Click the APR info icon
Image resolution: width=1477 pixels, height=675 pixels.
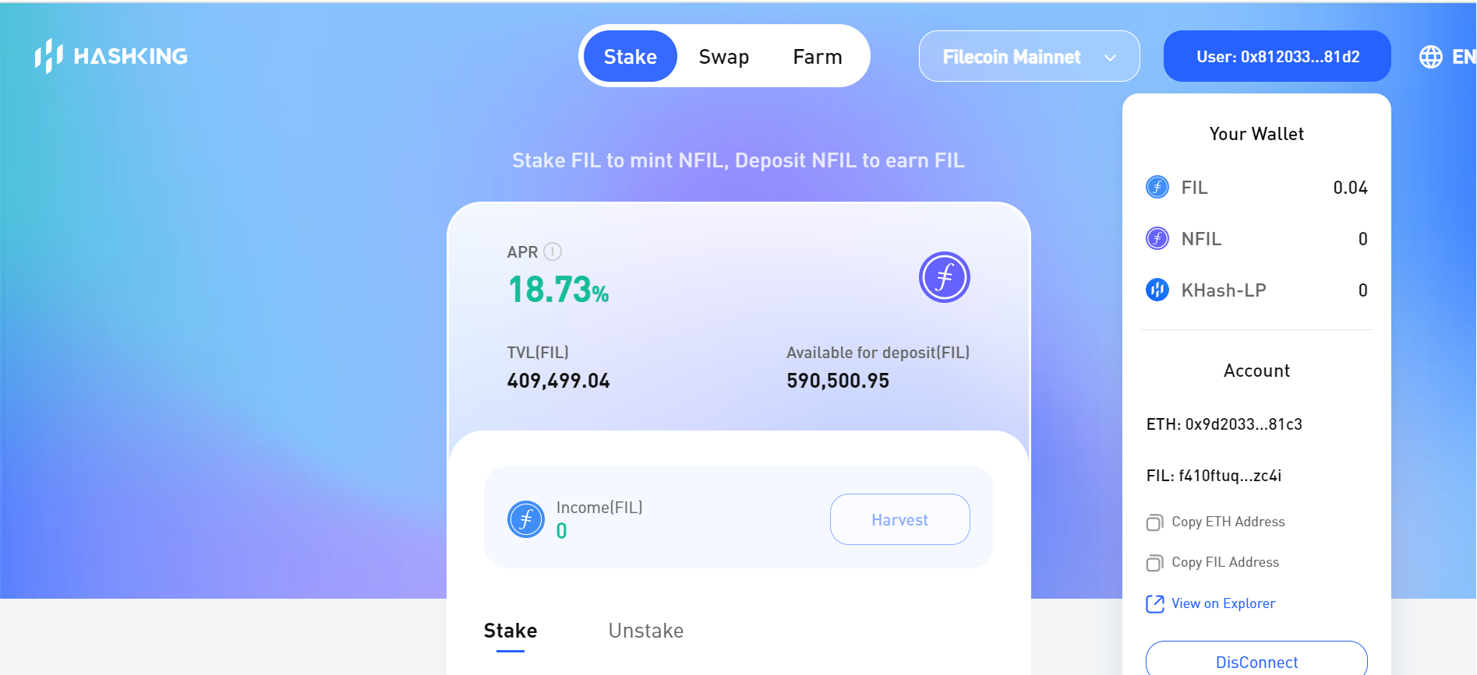(553, 251)
